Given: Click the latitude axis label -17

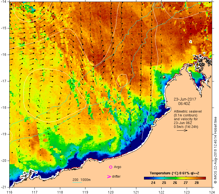Looking at the screenshot, I should point(4,81).
